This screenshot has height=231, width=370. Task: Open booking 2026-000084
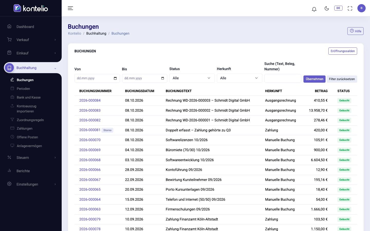point(90,100)
